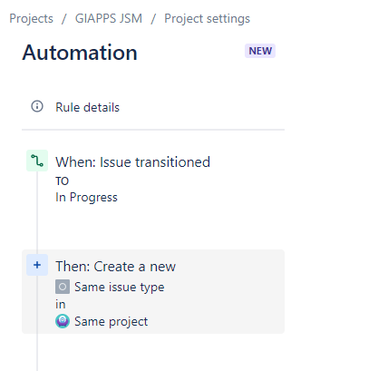Go to GIAPPS JSM breadcrumb
Viewport: 378px width, 371px height.
click(x=109, y=18)
